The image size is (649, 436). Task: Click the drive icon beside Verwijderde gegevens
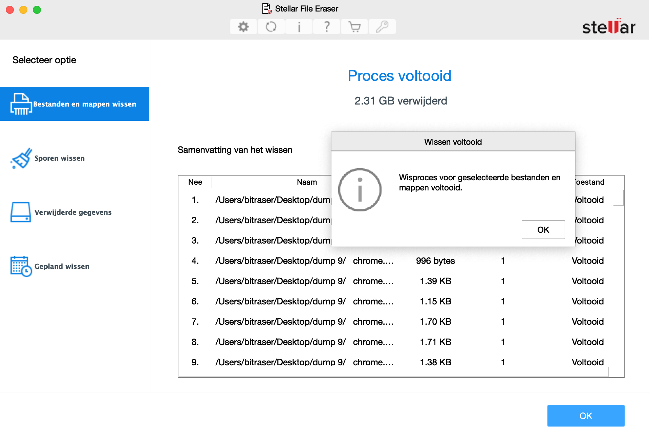(x=21, y=212)
